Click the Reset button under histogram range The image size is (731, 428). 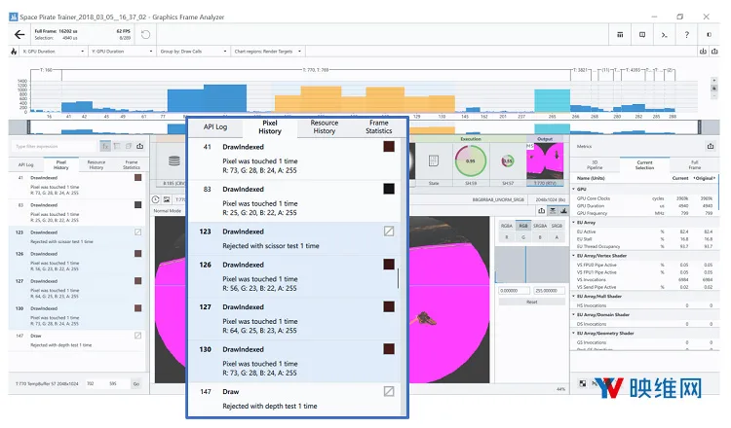pos(532,302)
